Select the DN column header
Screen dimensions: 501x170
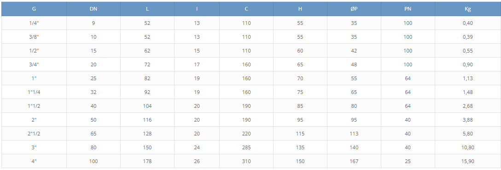pyautogui.click(x=93, y=9)
